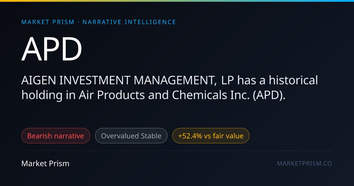Click MARKET PRISM in the top header
Image resolution: width=354 pixels, height=186 pixels.
point(48,22)
